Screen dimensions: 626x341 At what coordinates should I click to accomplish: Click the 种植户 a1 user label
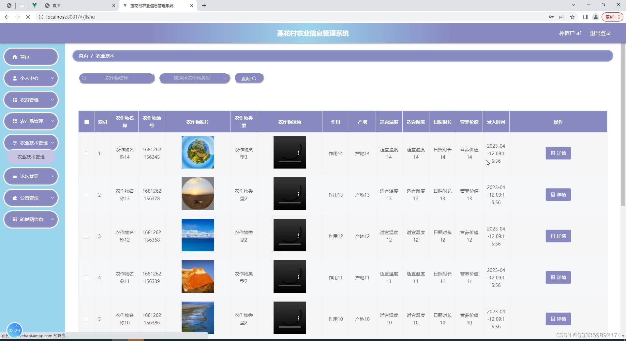(x=570, y=33)
